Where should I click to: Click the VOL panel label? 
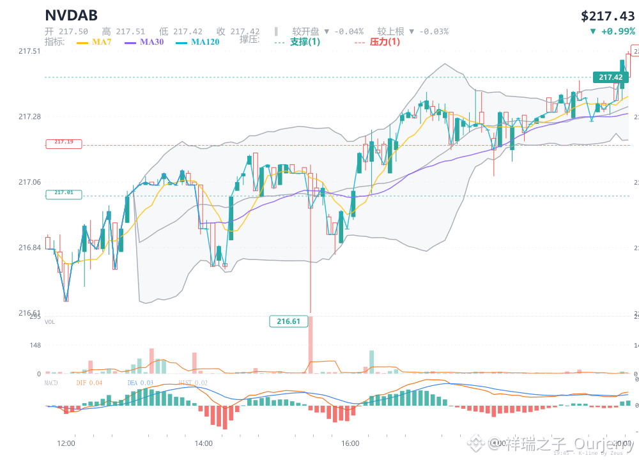(x=50, y=322)
